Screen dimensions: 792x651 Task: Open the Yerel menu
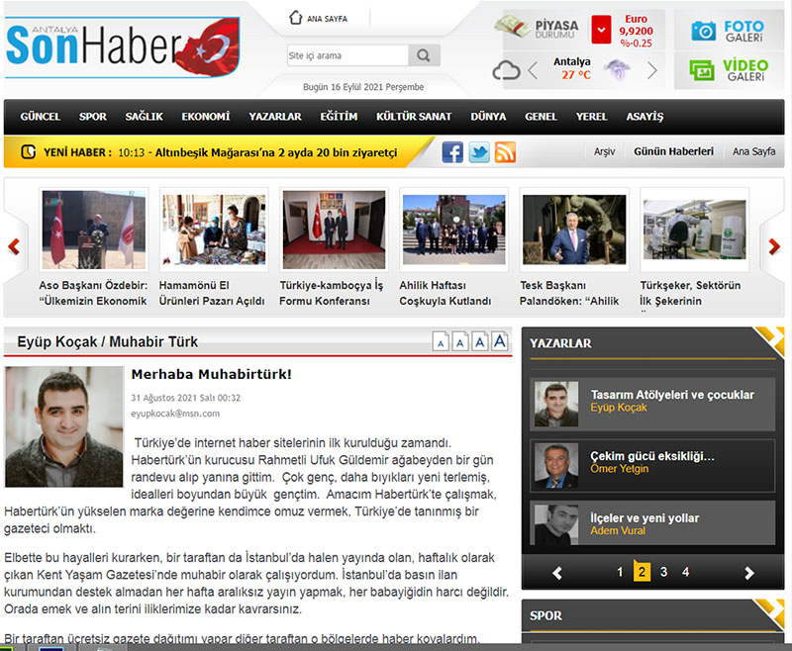[591, 117]
